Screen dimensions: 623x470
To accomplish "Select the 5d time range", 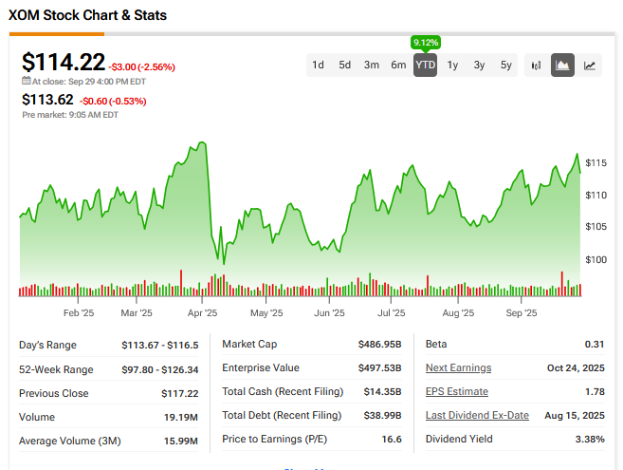I will (344, 65).
